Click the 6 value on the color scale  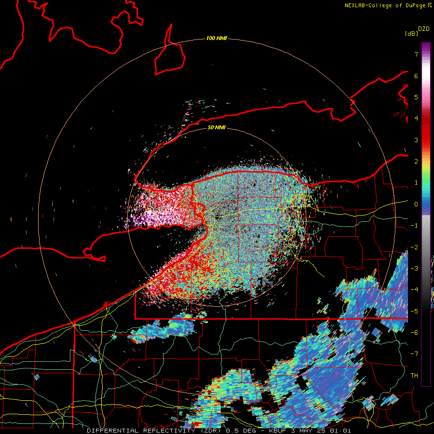[416, 76]
